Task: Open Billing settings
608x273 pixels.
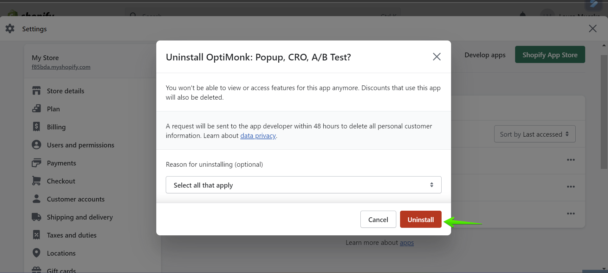Action: pyautogui.click(x=56, y=127)
